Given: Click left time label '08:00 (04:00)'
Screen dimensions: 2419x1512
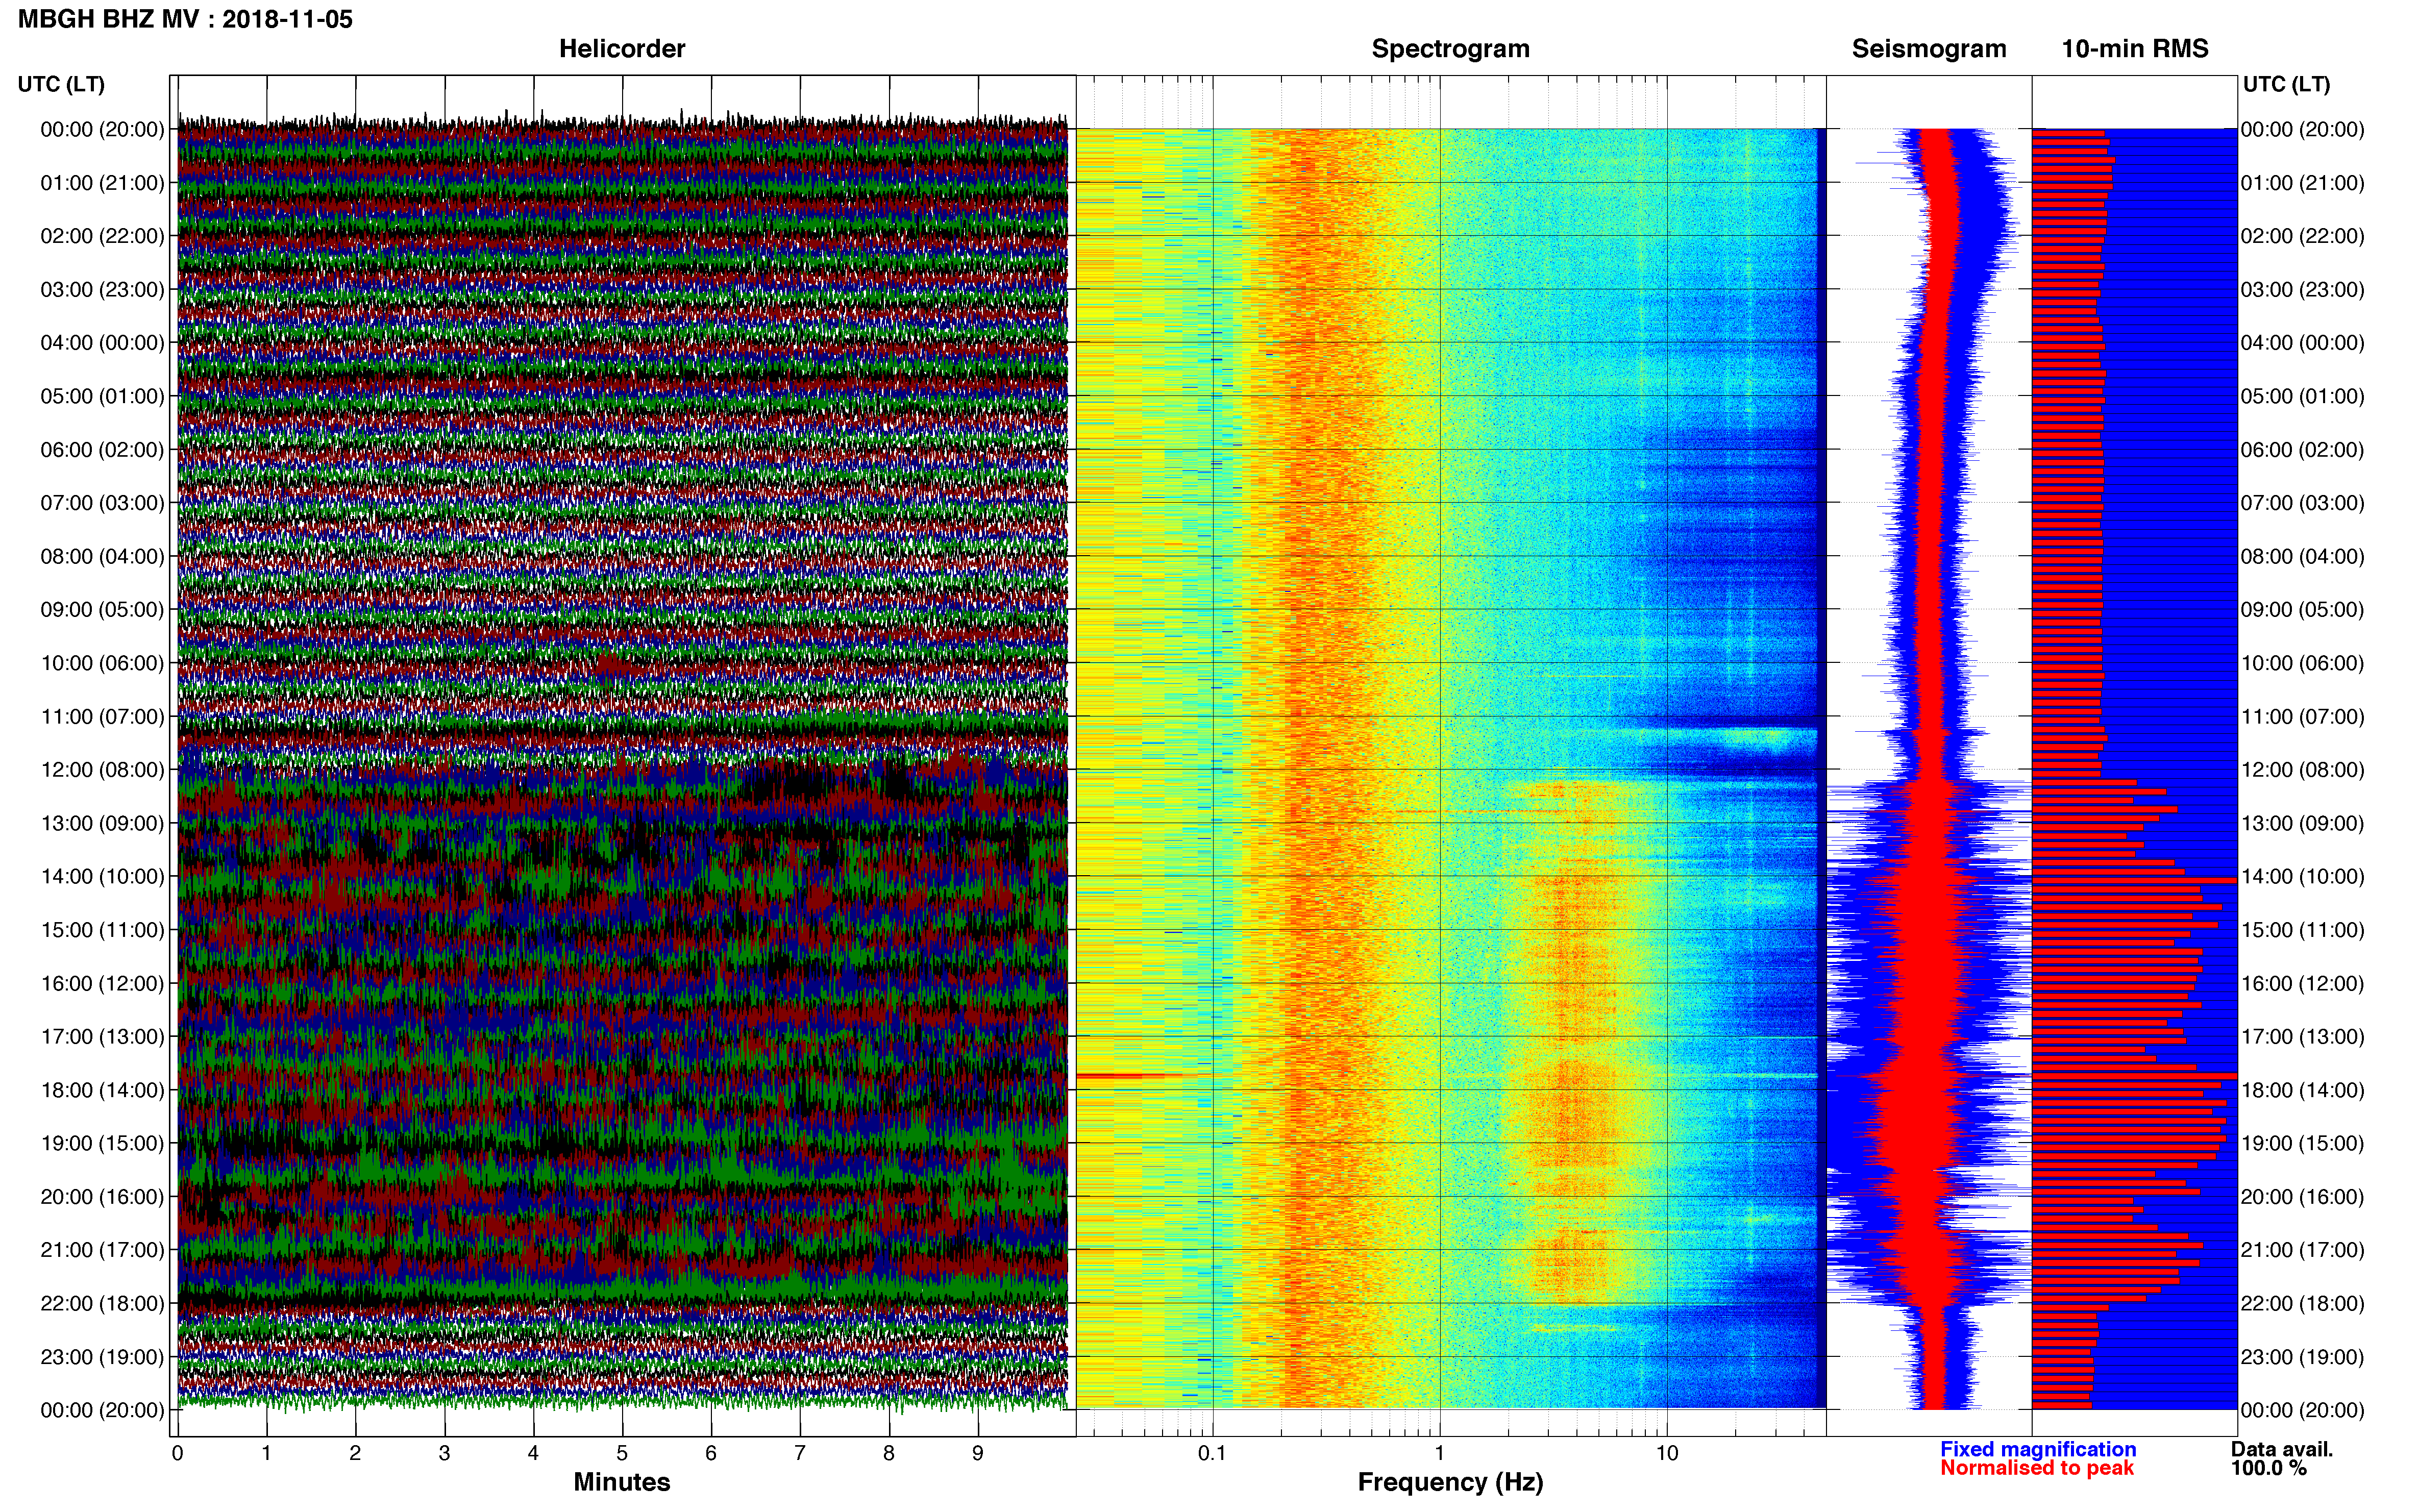Looking at the screenshot, I should click(x=102, y=556).
